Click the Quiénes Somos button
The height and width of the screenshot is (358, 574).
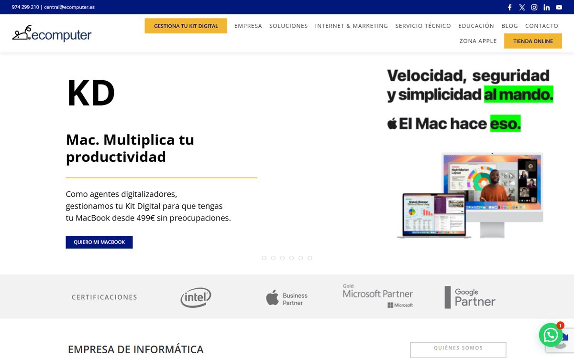coord(458,349)
